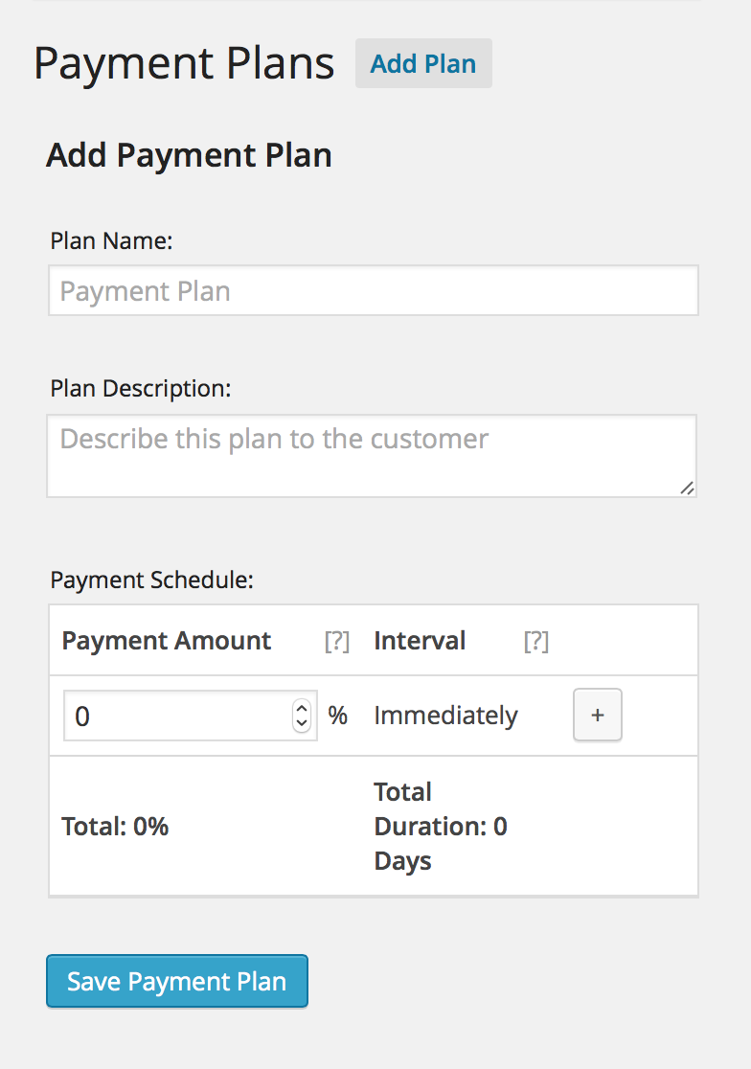Save the payment plan
Viewport: 751px width, 1069px height.
[x=176, y=981]
